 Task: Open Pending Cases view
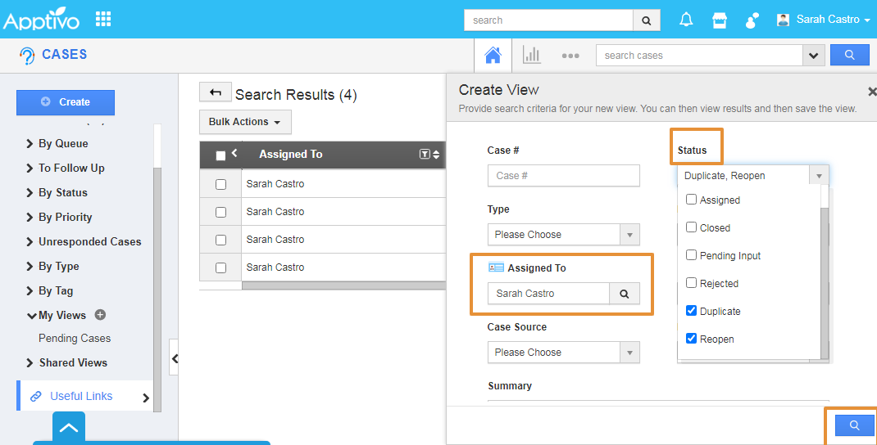[x=75, y=338]
